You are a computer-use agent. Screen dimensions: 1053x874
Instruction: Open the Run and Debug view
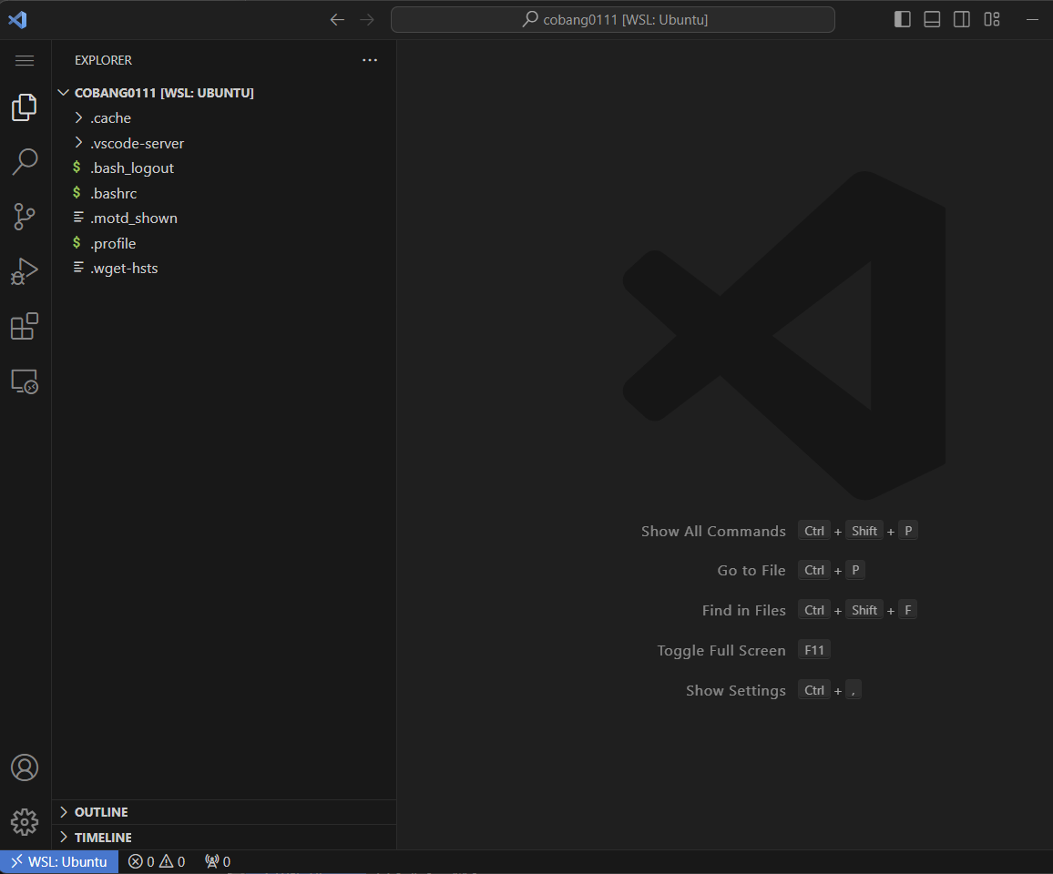click(25, 272)
